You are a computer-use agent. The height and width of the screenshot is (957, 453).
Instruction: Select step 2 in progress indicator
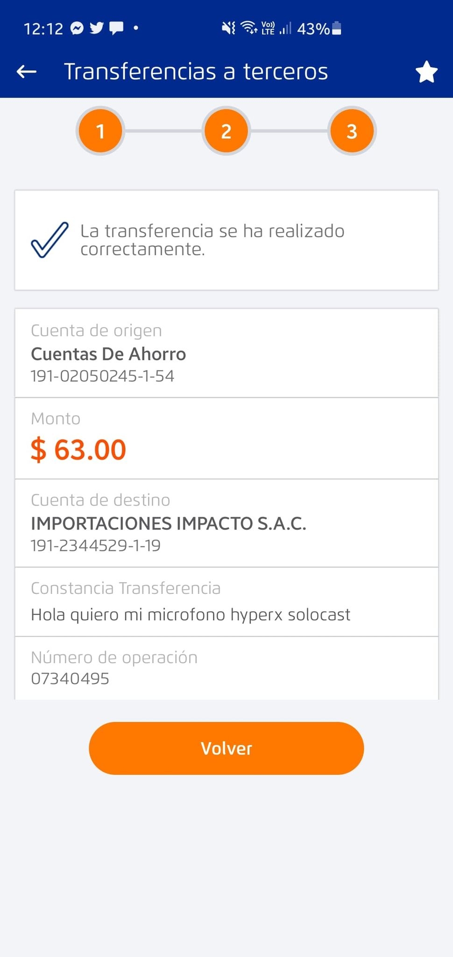click(x=226, y=131)
